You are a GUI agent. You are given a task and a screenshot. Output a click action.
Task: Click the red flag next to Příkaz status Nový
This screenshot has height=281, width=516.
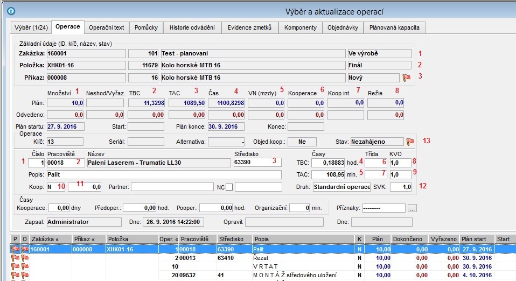point(407,78)
